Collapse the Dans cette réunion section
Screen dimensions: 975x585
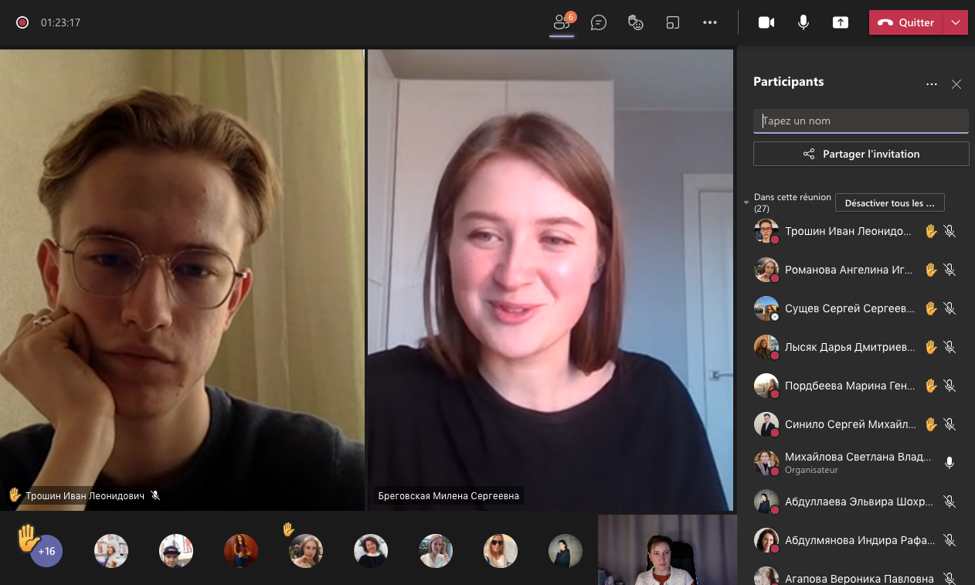746,202
